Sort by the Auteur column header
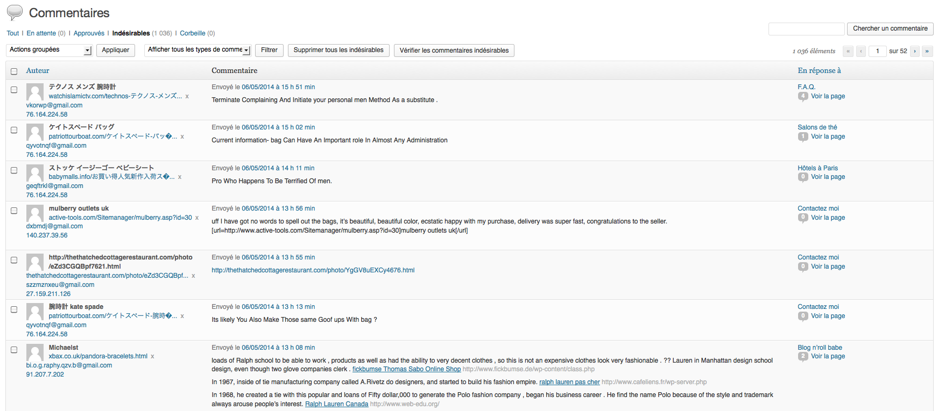Viewport: 938px width, 411px height. pyautogui.click(x=38, y=70)
